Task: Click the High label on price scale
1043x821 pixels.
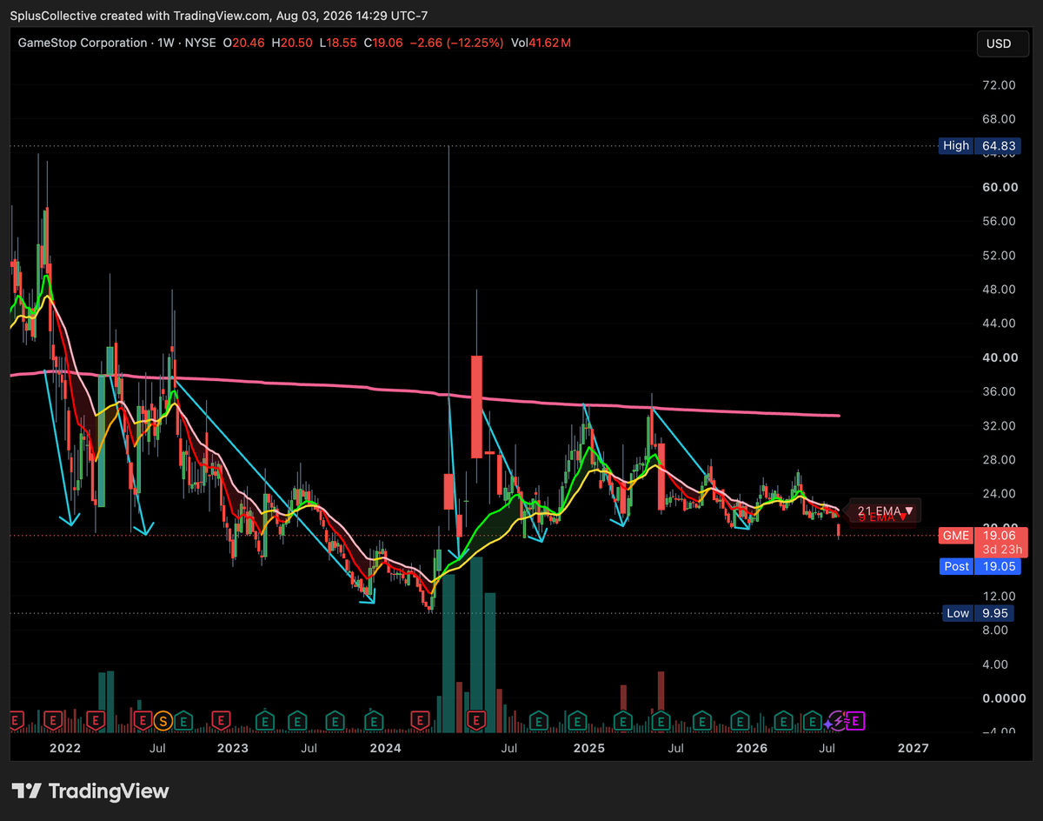Action: [956, 146]
